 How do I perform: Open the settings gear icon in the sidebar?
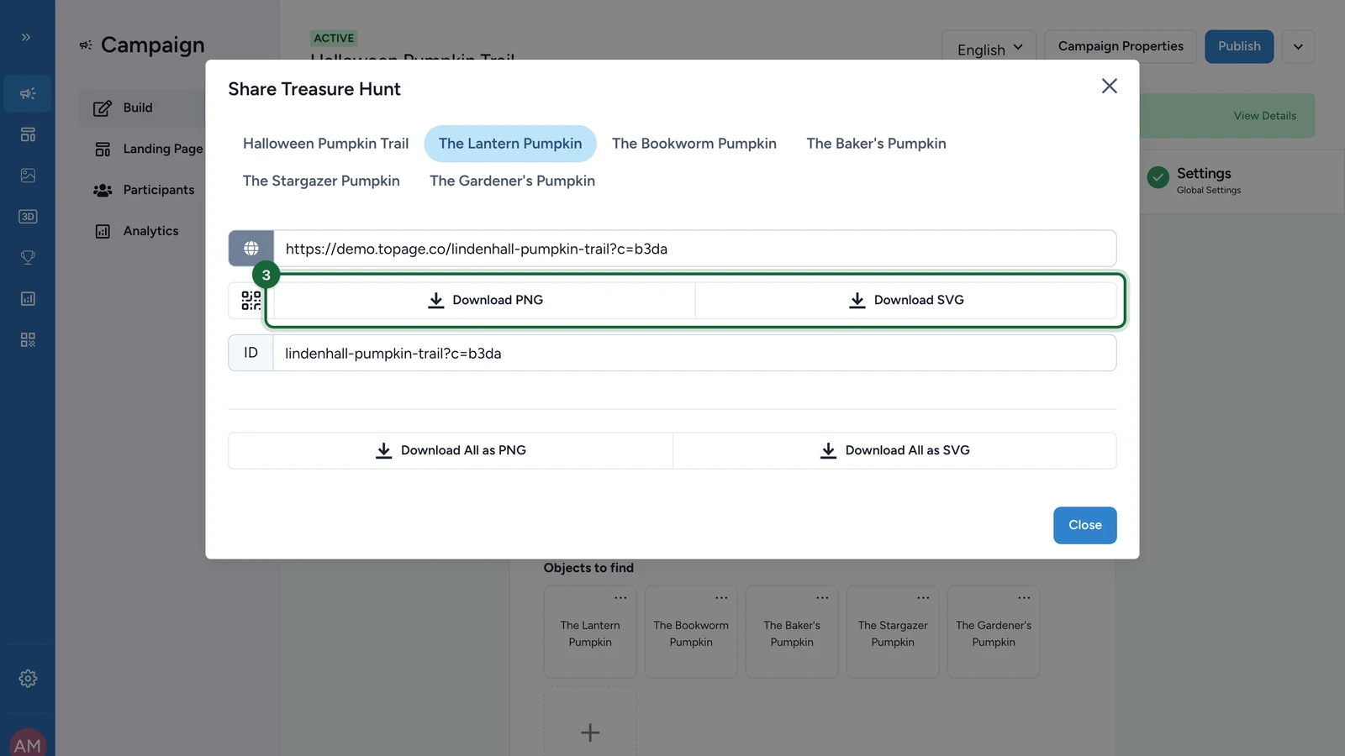click(x=28, y=679)
